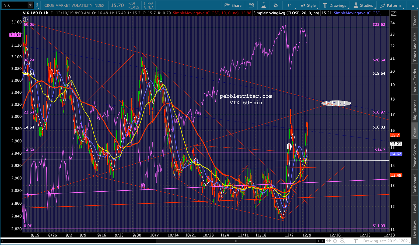This screenshot has width=419, height=245.
Task: Click the crosshair pan icon
Action: pos(335,241)
